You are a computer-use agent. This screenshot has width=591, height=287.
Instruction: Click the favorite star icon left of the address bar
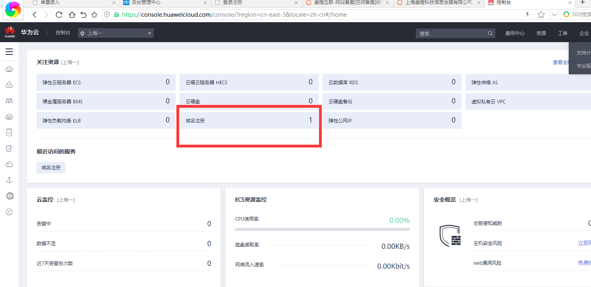click(94, 15)
